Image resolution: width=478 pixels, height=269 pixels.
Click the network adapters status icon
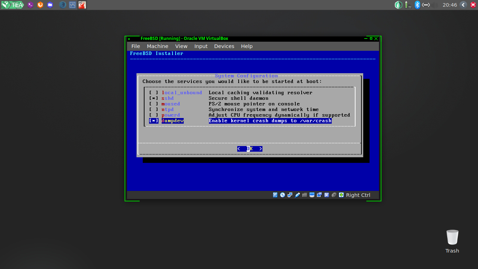coord(290,195)
